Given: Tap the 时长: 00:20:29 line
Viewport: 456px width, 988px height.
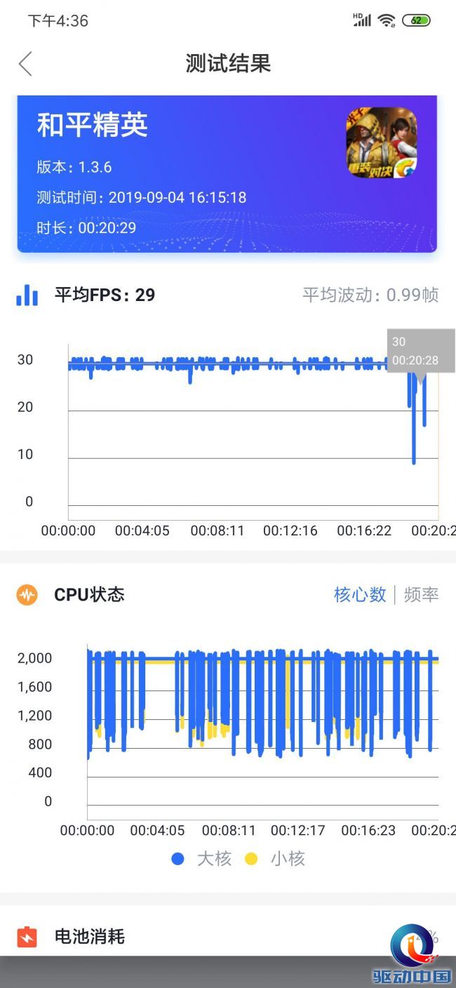Looking at the screenshot, I should click(x=86, y=227).
